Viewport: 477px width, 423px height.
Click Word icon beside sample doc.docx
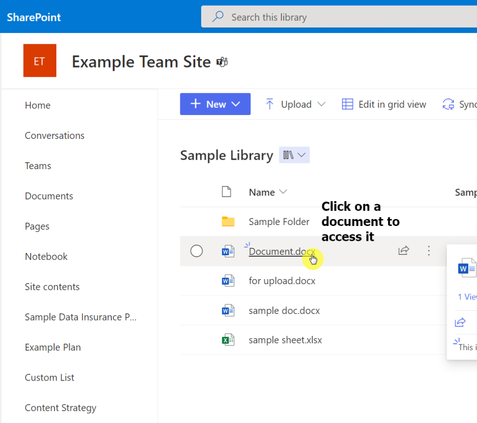pyautogui.click(x=228, y=310)
